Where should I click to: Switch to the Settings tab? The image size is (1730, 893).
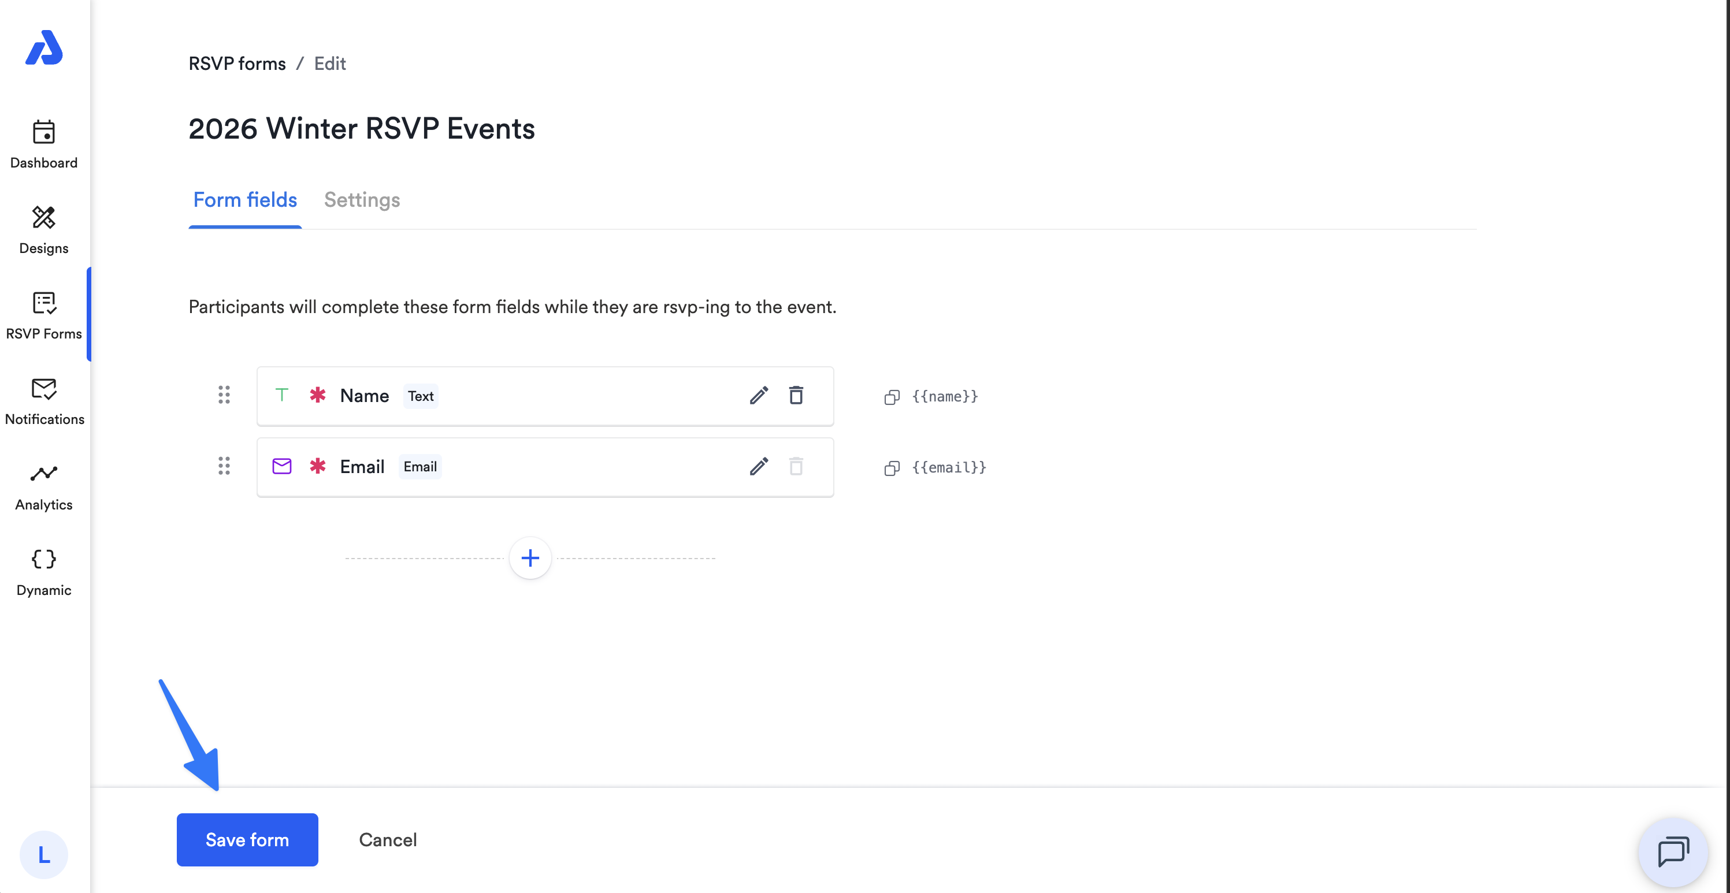[x=362, y=200]
